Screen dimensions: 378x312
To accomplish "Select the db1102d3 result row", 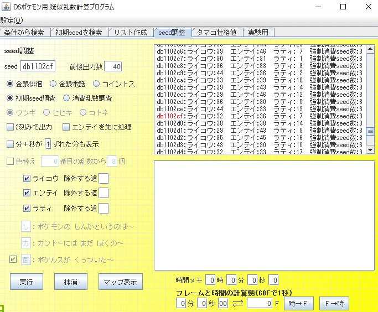I will [260, 145].
